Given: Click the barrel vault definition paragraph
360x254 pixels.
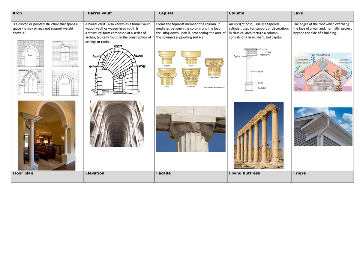Looking at the screenshot, I should tap(118, 33).
